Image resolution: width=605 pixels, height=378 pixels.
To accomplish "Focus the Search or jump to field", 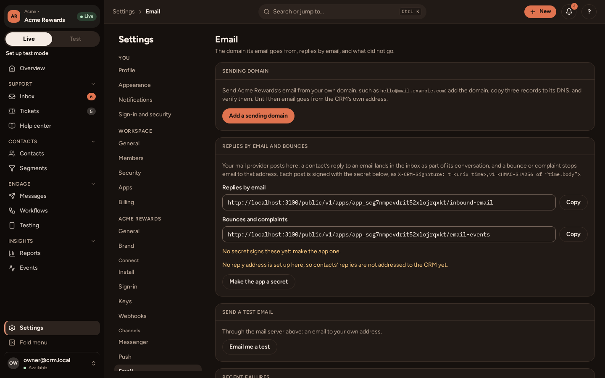I will click(x=342, y=12).
